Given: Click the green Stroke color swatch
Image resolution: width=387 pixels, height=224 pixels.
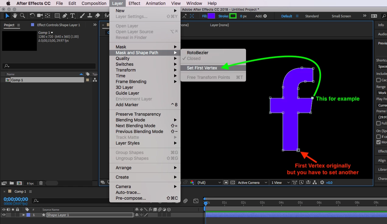Looking at the screenshot, I should tap(233, 16).
